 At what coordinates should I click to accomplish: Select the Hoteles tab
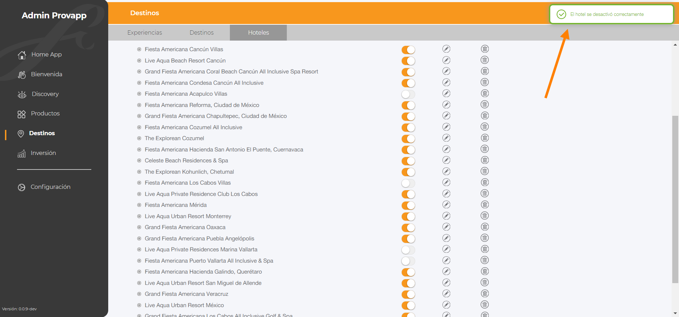tap(258, 32)
